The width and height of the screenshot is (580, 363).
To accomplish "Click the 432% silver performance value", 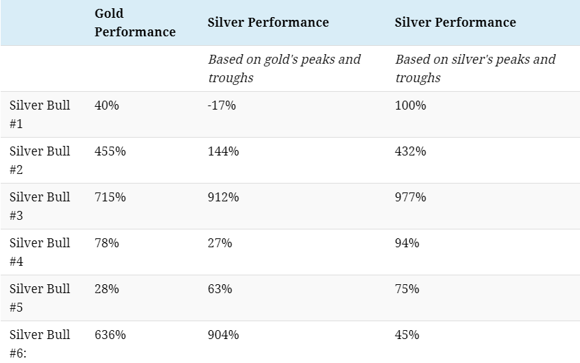I will coord(410,151).
